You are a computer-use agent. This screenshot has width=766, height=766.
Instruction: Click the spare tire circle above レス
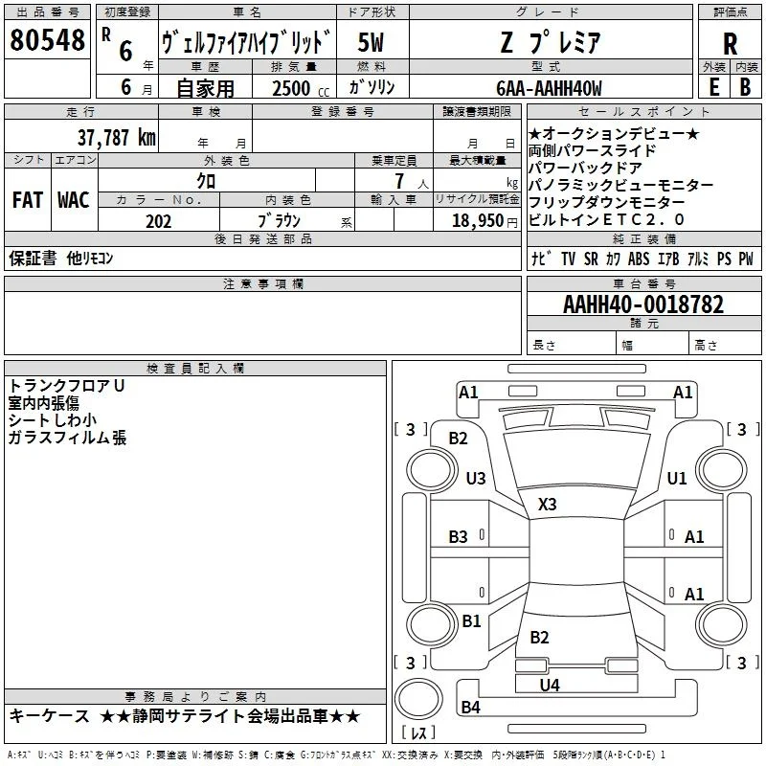click(418, 699)
